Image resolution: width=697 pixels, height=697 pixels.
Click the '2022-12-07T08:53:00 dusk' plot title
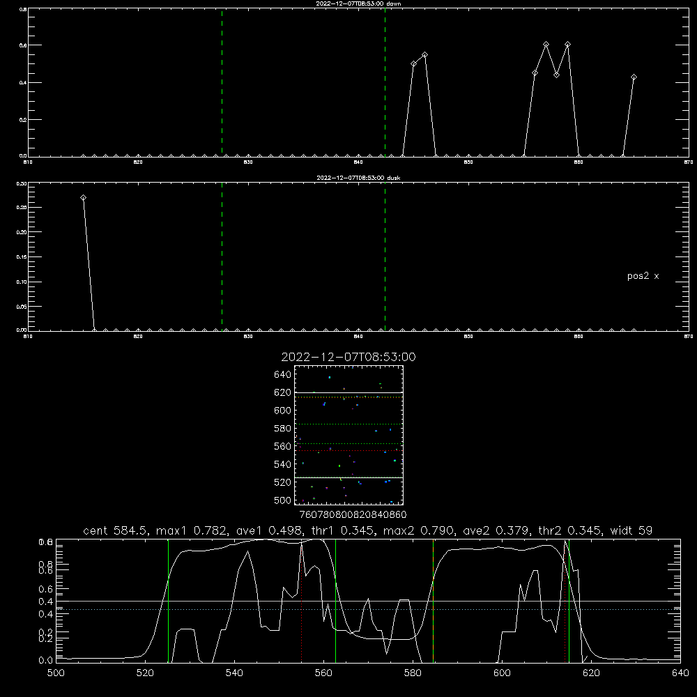point(358,178)
